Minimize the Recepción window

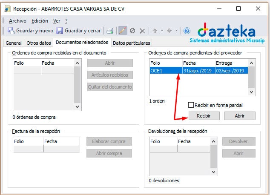(219, 9)
